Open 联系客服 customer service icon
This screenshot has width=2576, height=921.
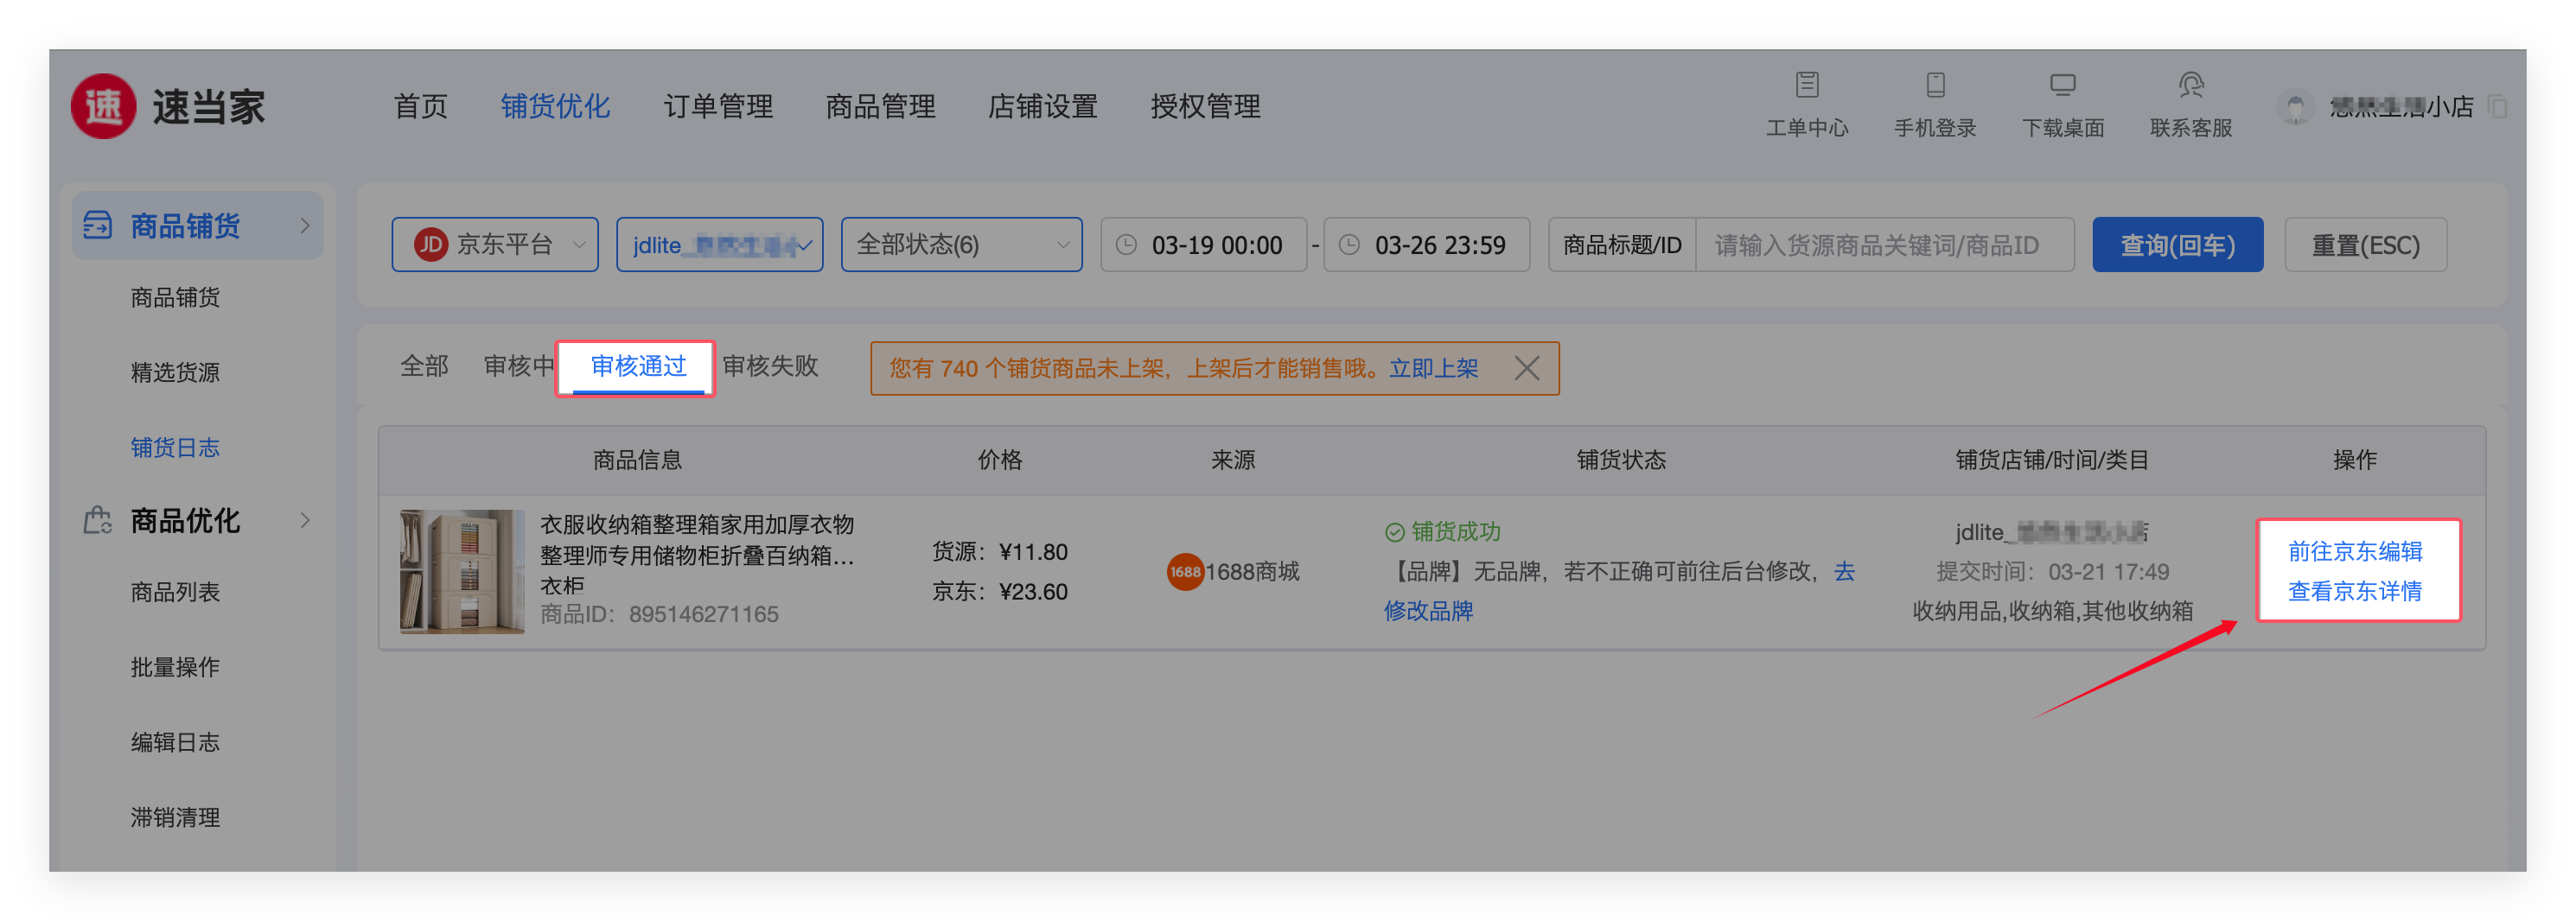2190,85
